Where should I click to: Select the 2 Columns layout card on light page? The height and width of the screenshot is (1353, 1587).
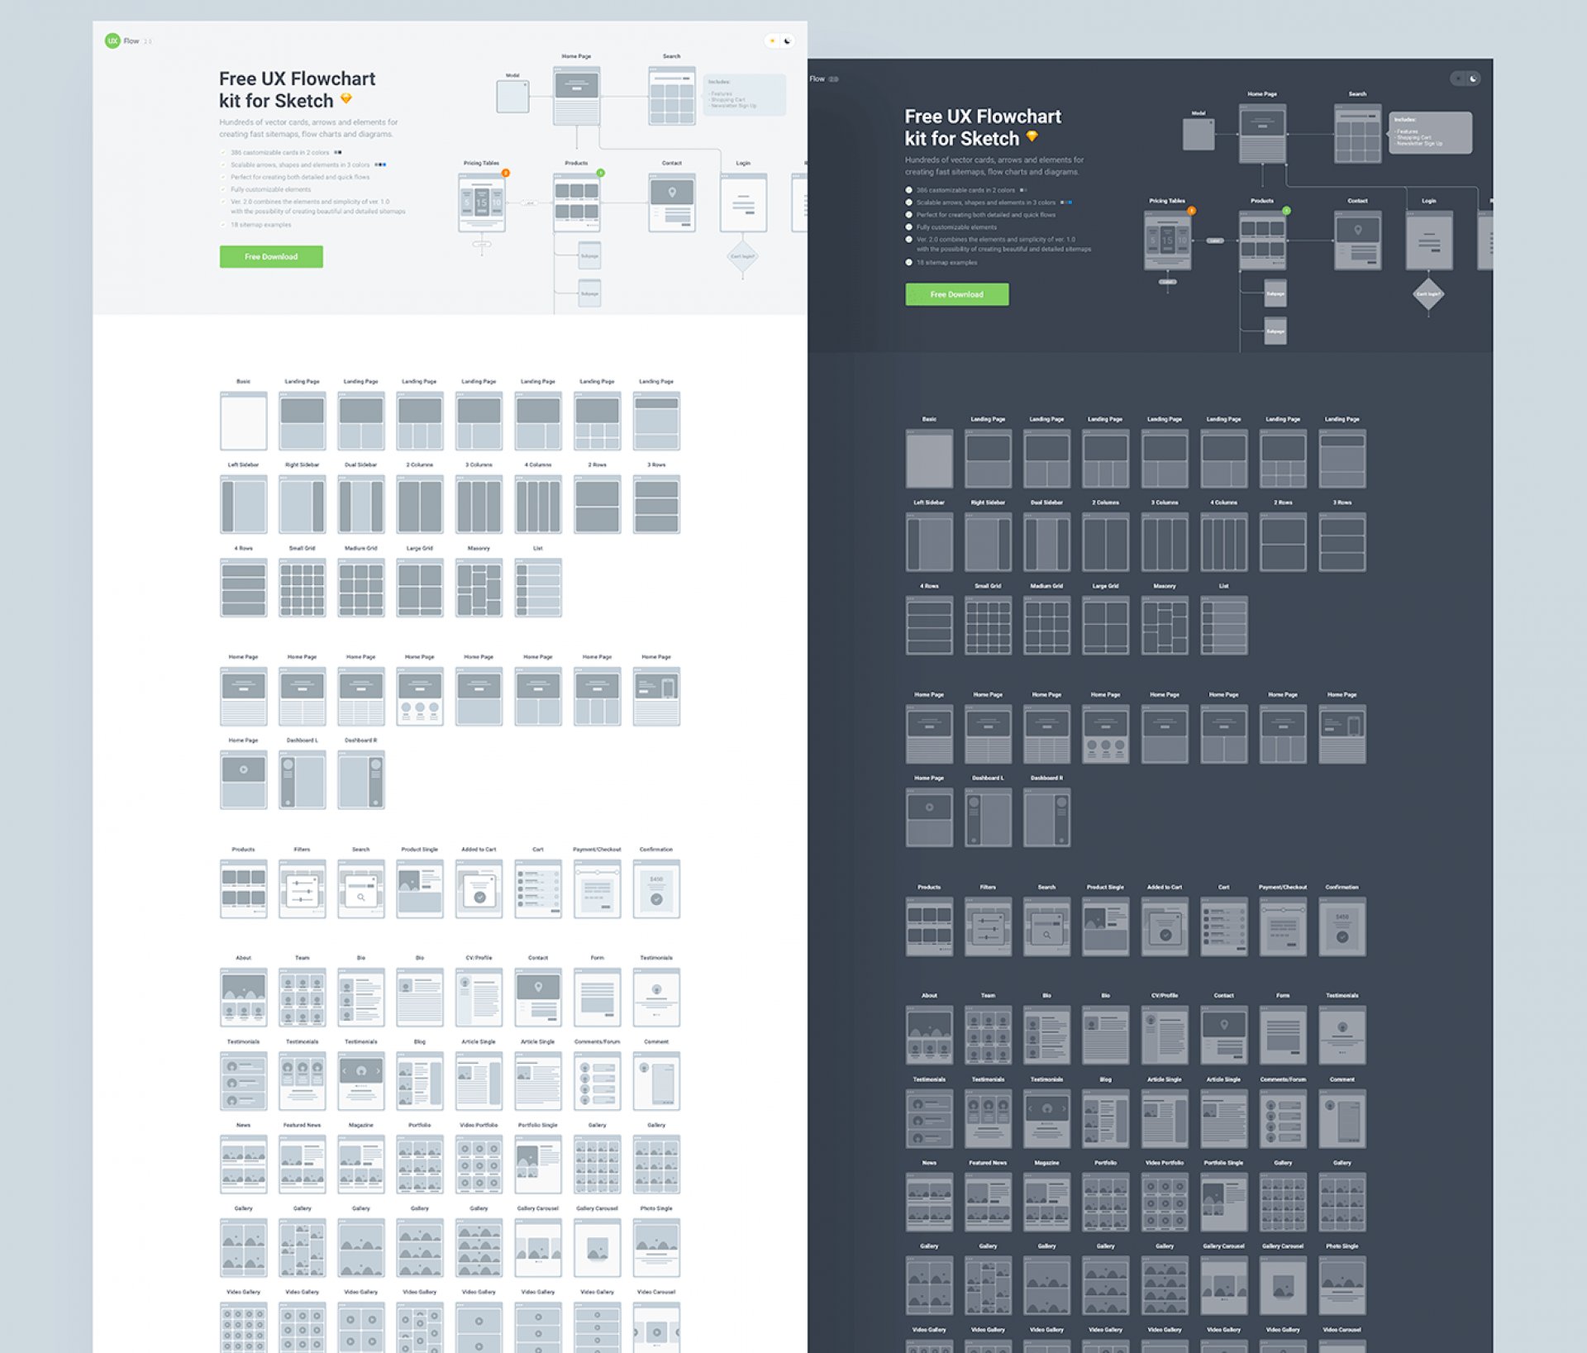(x=420, y=504)
